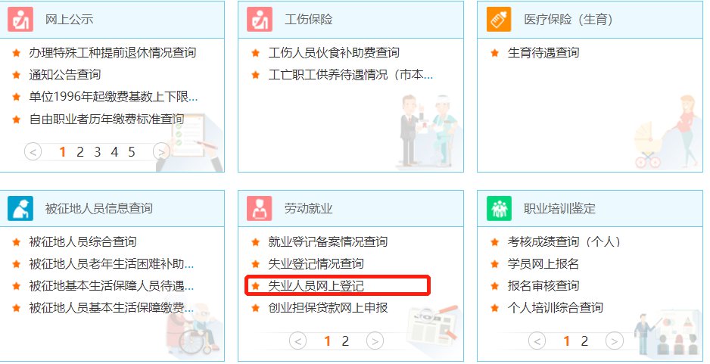Open 生育待遇查询 link
This screenshot has height=364, width=710.
pyautogui.click(x=543, y=52)
